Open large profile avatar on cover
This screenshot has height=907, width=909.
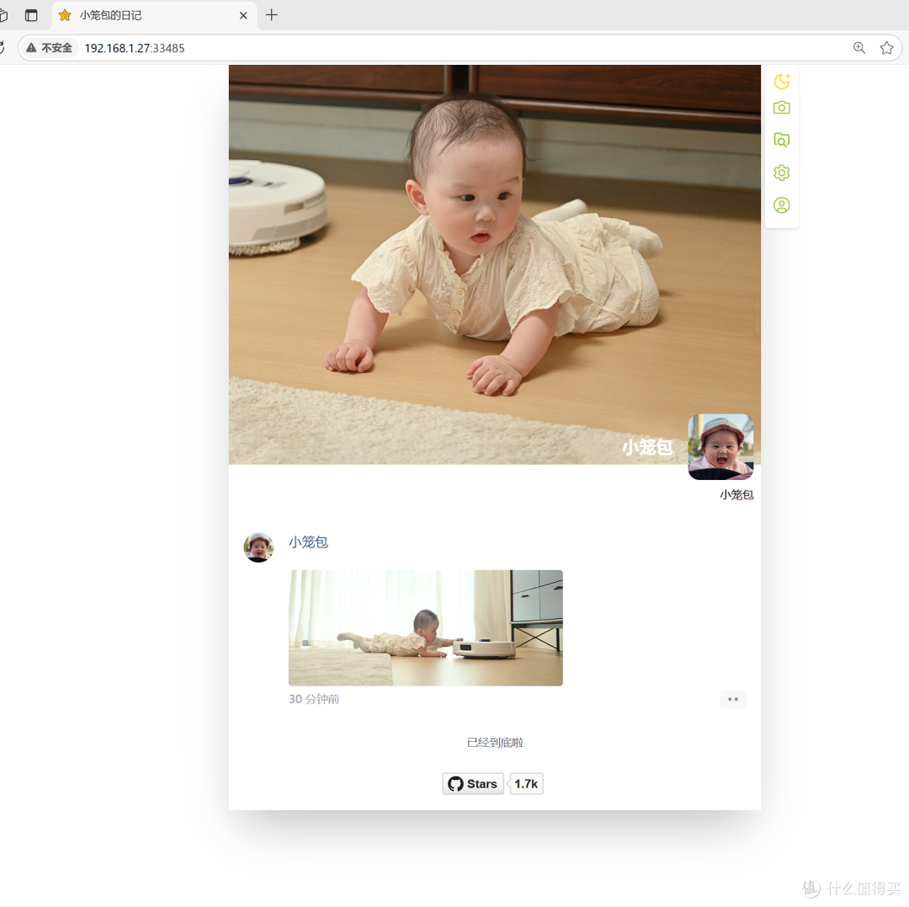click(720, 446)
